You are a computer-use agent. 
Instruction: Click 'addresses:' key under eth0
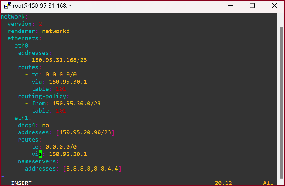point(35,53)
